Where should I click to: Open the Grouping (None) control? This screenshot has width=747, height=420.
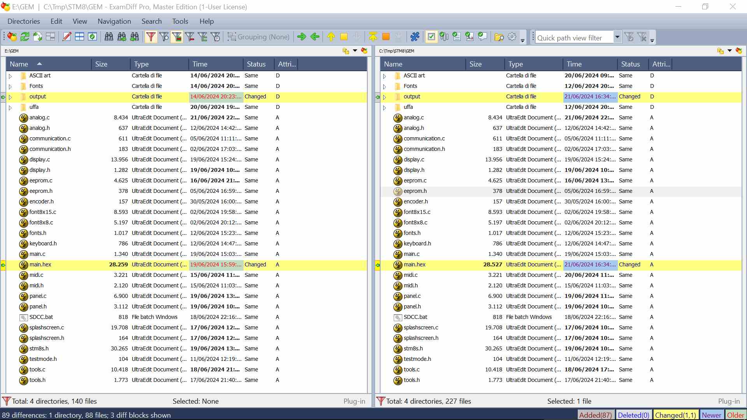tap(259, 37)
